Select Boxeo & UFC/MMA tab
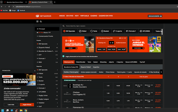 [x=131, y=62]
